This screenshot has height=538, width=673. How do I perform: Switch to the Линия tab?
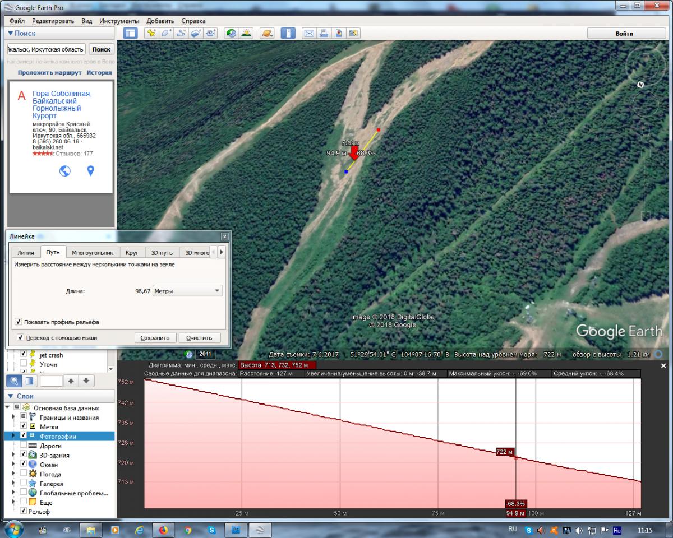point(25,253)
